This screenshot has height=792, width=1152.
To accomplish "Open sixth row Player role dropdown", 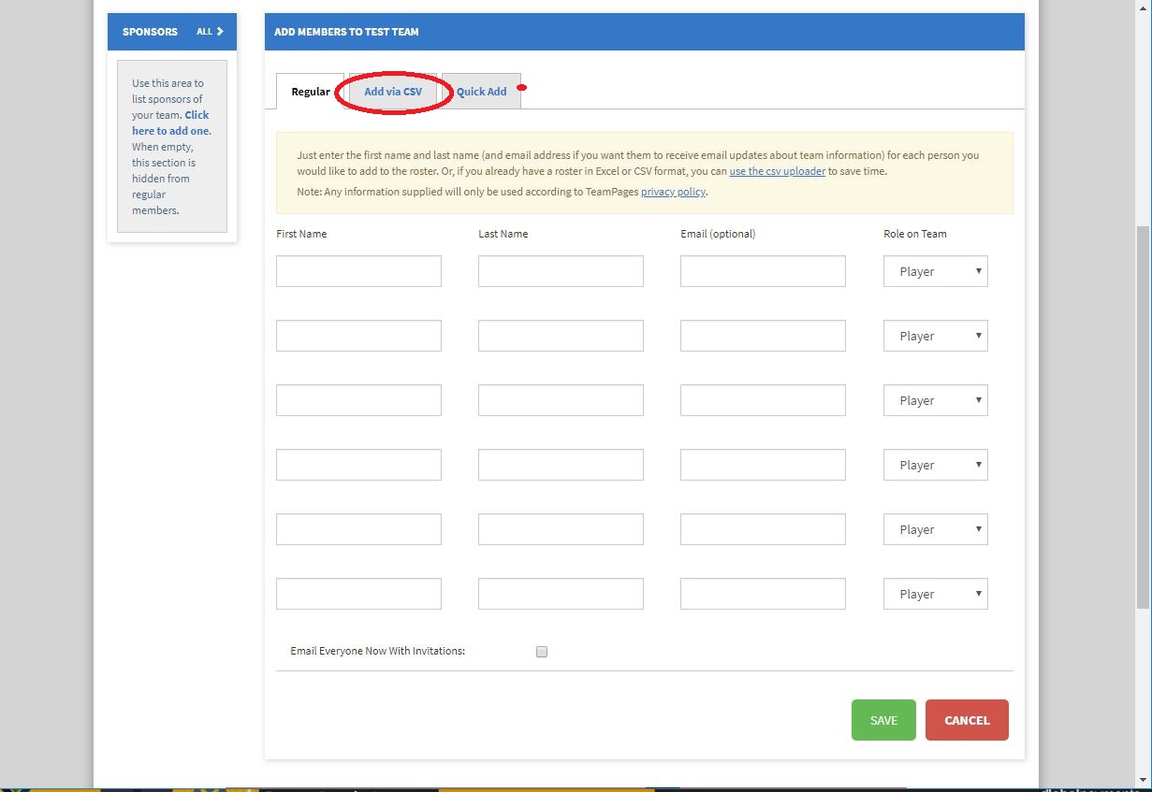I will (x=935, y=594).
